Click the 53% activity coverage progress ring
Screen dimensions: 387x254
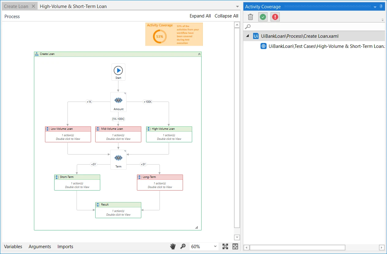tap(160, 37)
